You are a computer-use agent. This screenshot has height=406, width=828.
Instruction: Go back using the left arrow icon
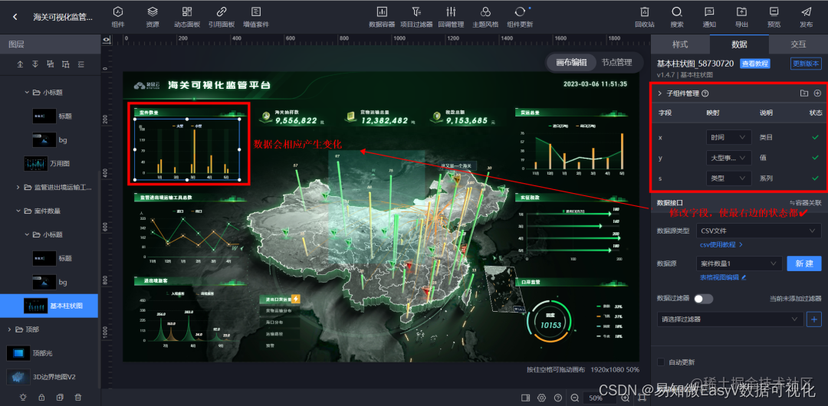[x=15, y=17]
